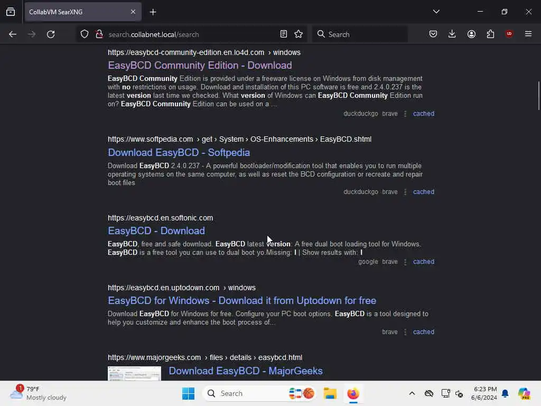Screen dimensions: 541x406
Task: Click the search highlight icon in taskbar search
Action: tap(301, 393)
